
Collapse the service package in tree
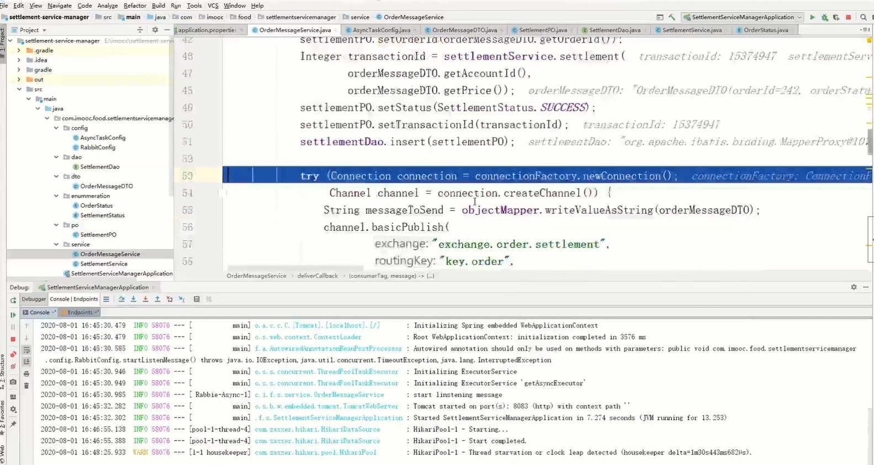click(56, 244)
